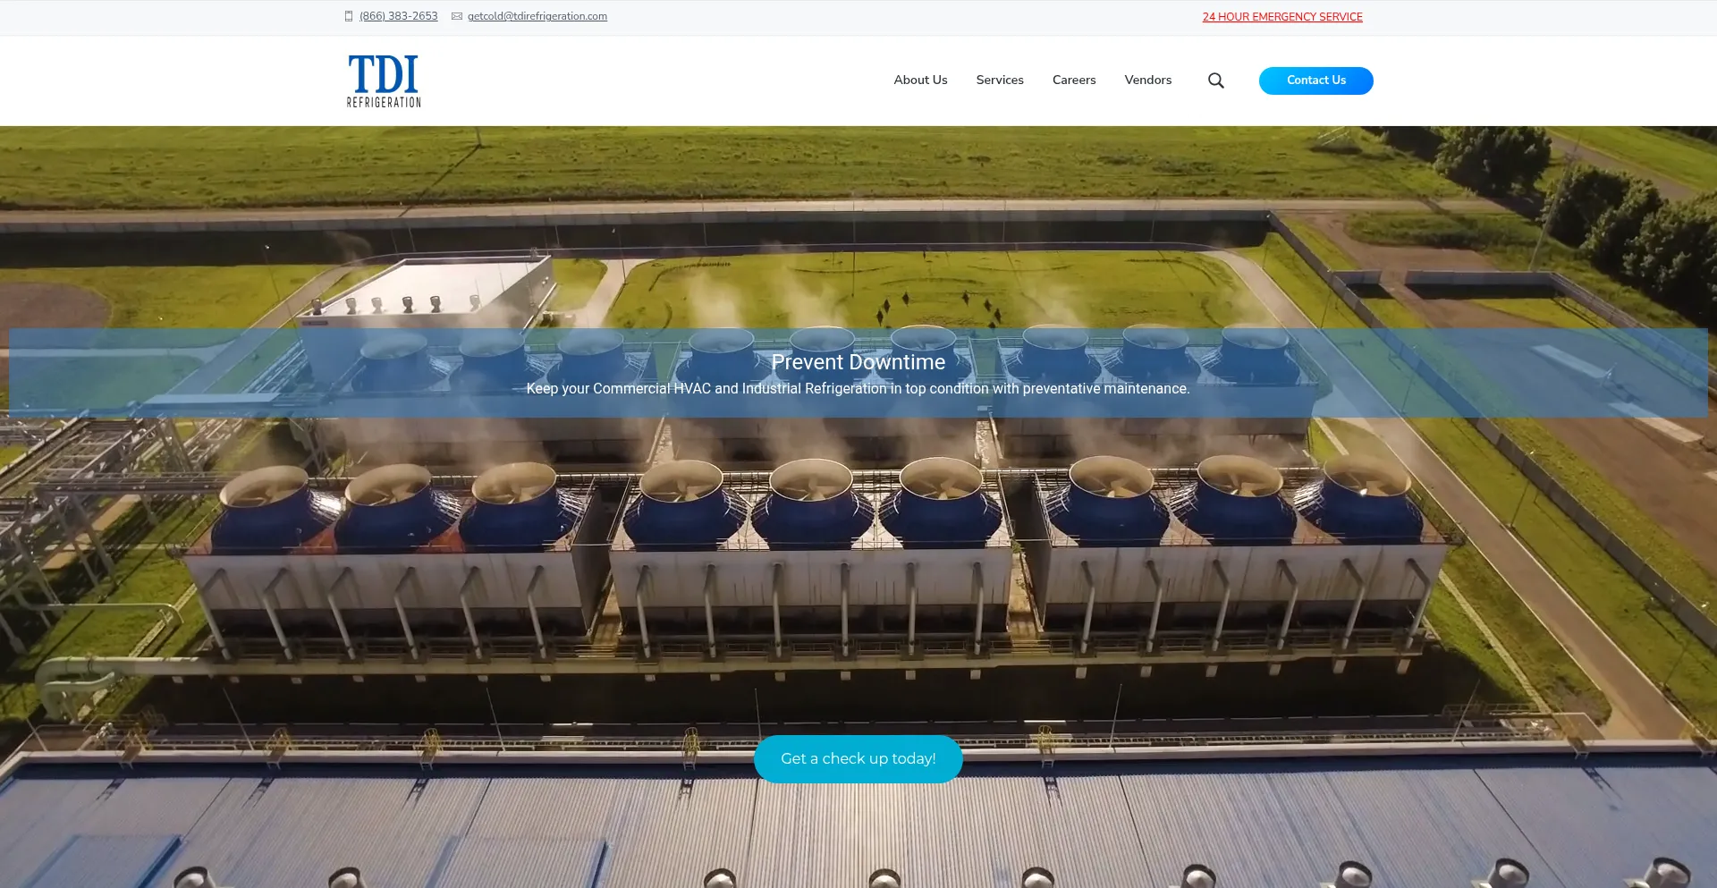Image resolution: width=1717 pixels, height=888 pixels.
Task: Open site search with the magnifier icon
Action: tap(1215, 80)
